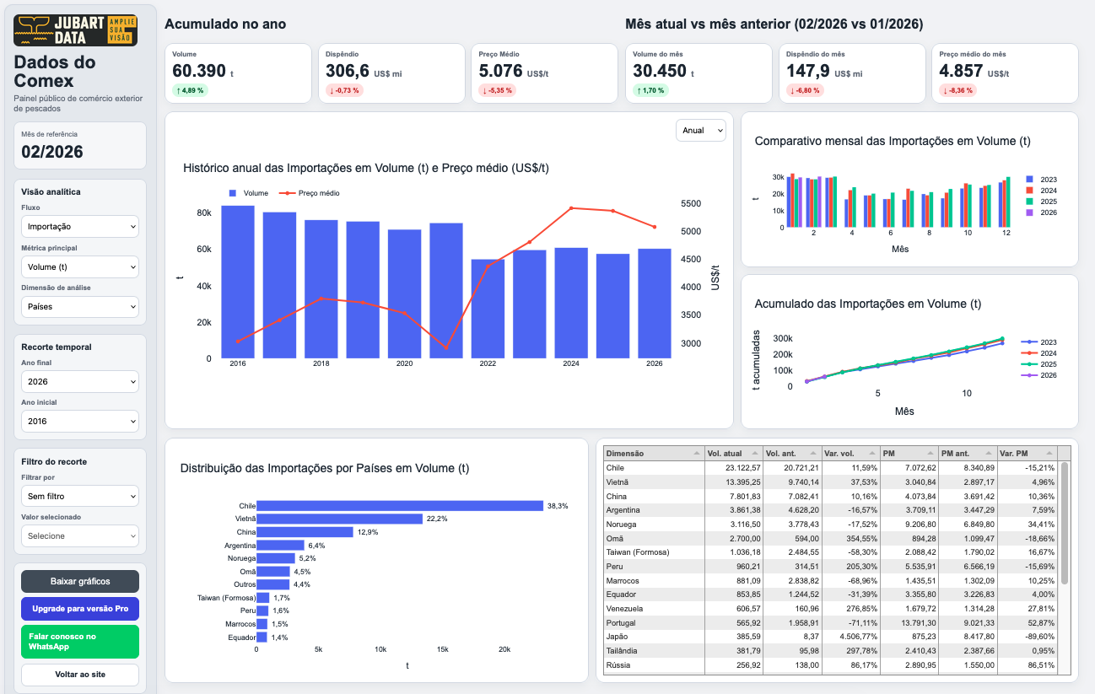
Task: Hide 2024 series in monthly comparison legend
Action: click(1042, 191)
